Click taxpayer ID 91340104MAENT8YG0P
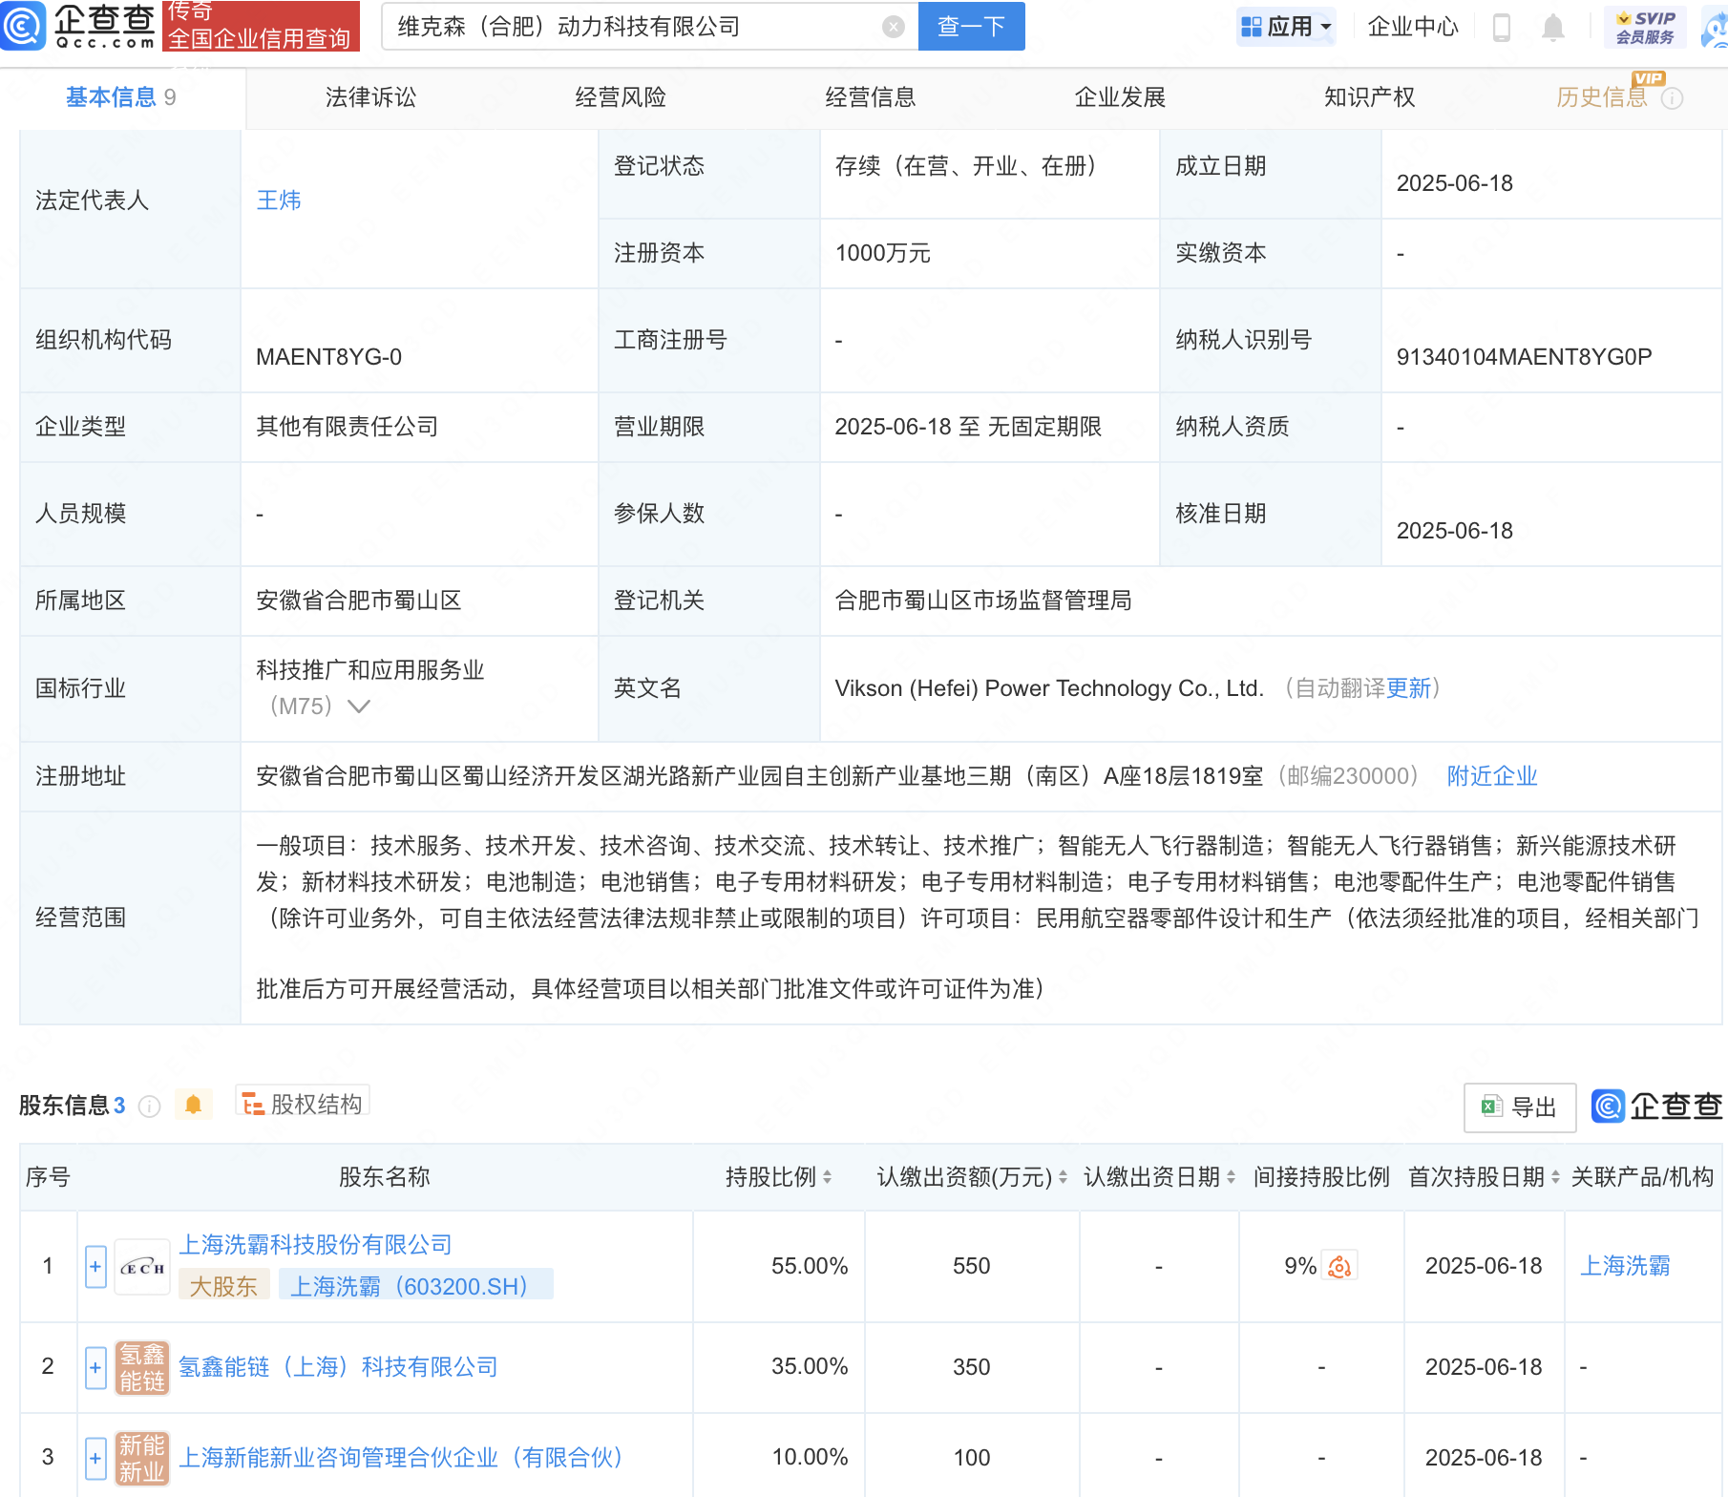This screenshot has width=1728, height=1497. coord(1524,357)
